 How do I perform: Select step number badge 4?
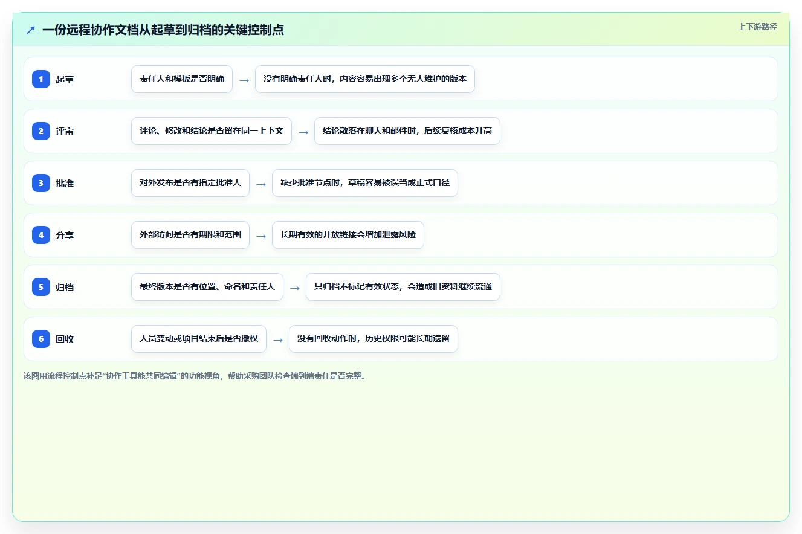pos(41,235)
